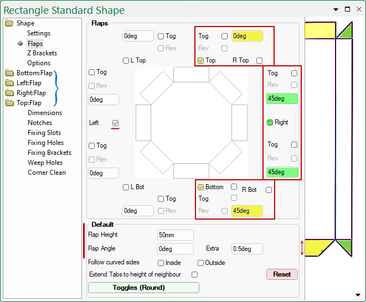Open Options page in tree
This screenshot has width=366, height=302.
39,63
